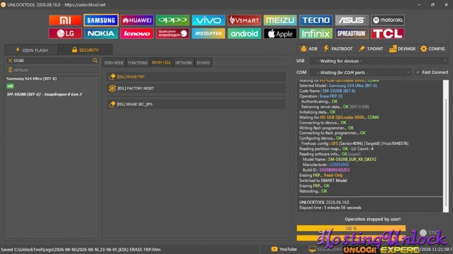Switch to the ODIN FLASH tab
The height and width of the screenshot is (254, 453).
coord(32,50)
